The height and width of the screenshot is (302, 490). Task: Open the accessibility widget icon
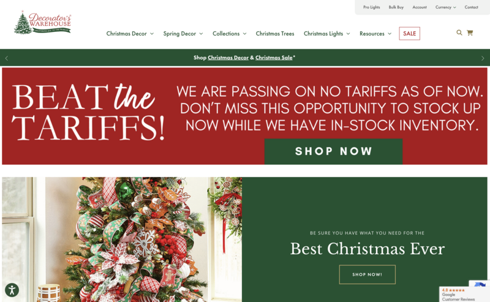(12, 290)
